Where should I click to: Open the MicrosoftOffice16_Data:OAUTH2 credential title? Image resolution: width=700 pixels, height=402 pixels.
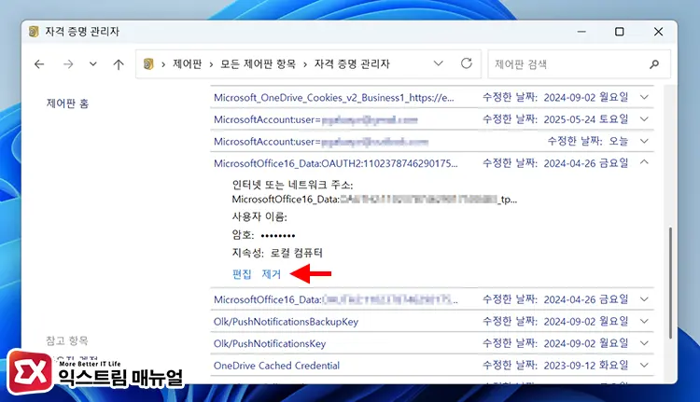pos(336,163)
